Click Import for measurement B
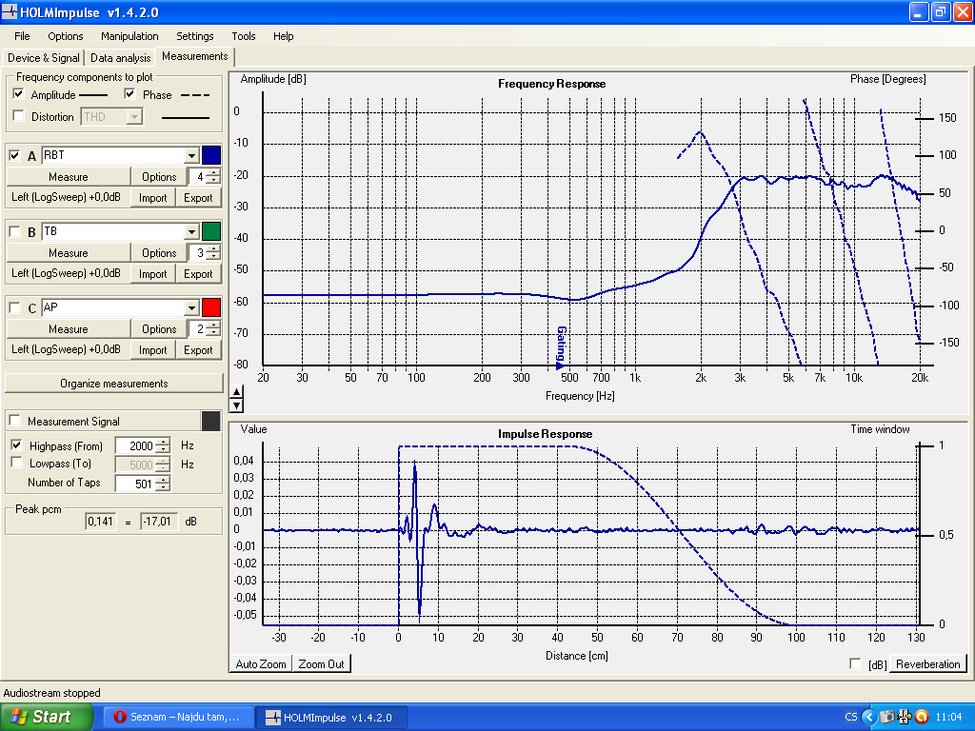Screen dimensions: 975x731 [152, 273]
